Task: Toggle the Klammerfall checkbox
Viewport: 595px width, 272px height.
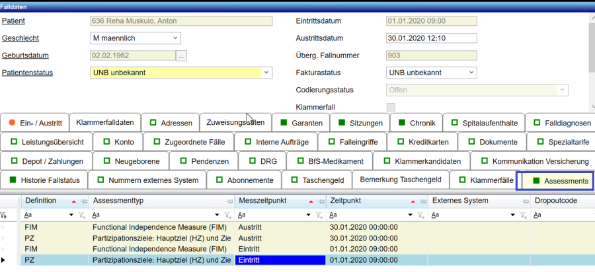Action: tap(391, 107)
